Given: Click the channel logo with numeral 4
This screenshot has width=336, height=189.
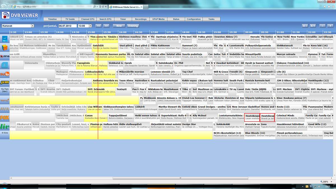Looking at the screenshot, I should click(x=5, y=65).
